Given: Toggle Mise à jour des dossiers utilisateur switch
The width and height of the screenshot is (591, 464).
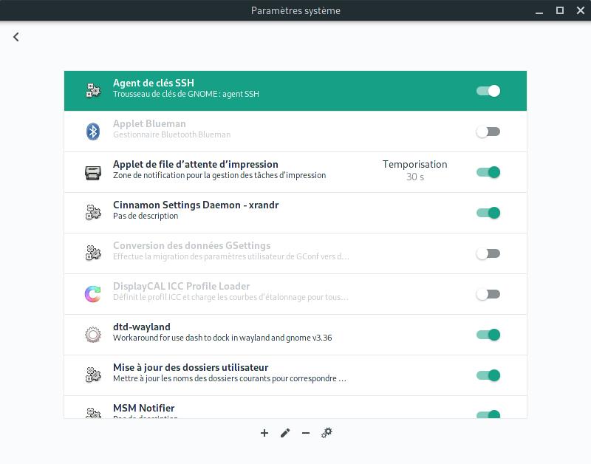Looking at the screenshot, I should pos(488,375).
